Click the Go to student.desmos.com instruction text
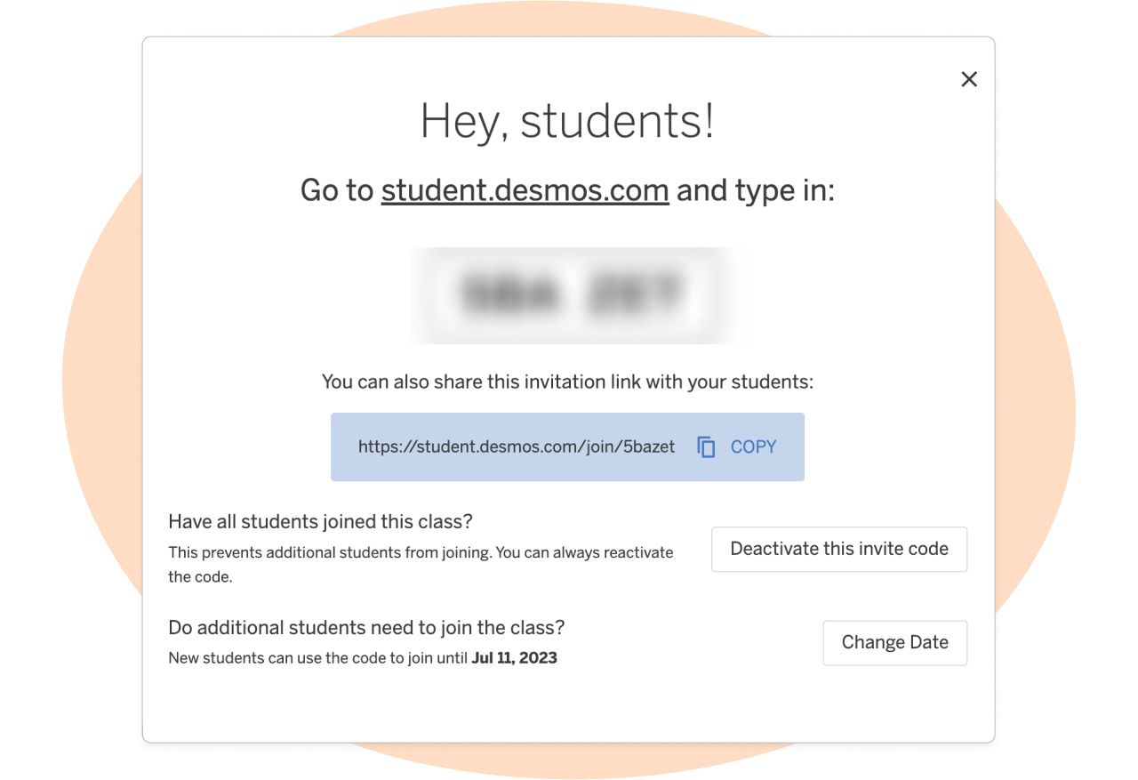Screen dimensions: 1138x780 pyautogui.click(x=567, y=189)
